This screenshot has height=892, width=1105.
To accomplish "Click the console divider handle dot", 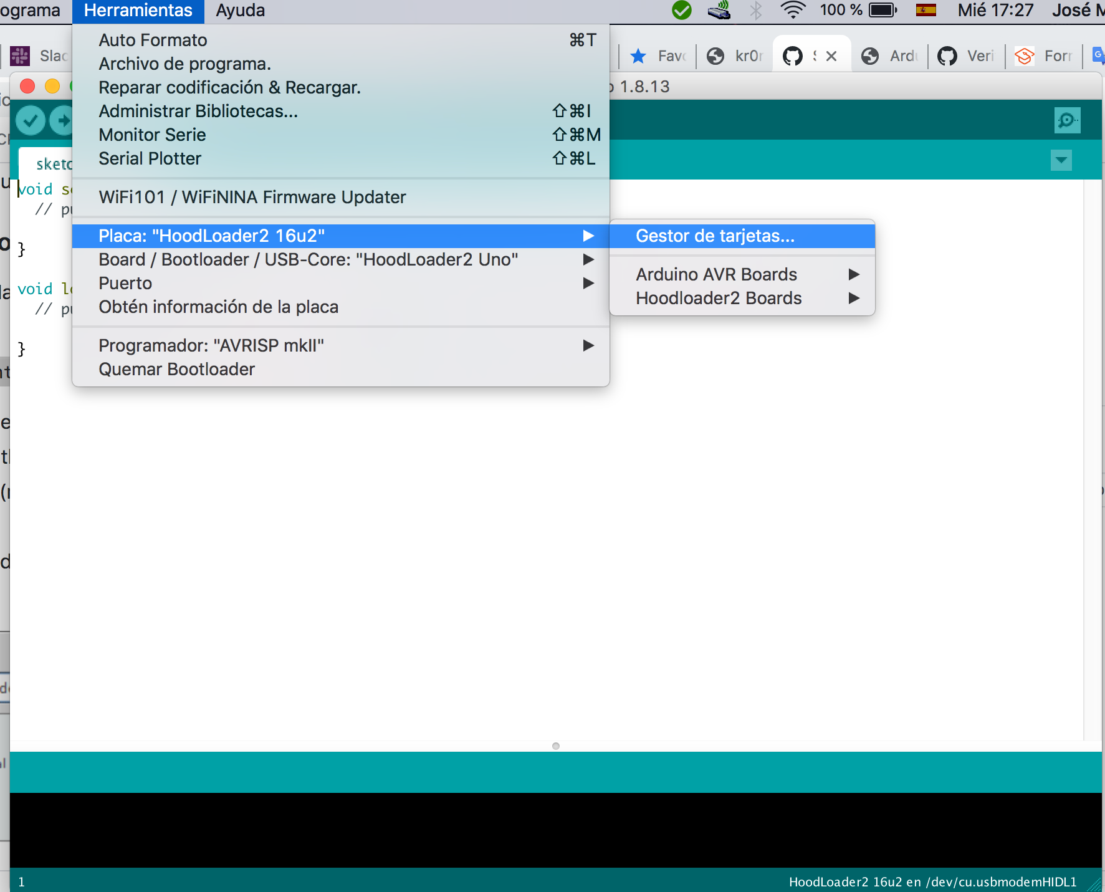I will pyautogui.click(x=556, y=746).
